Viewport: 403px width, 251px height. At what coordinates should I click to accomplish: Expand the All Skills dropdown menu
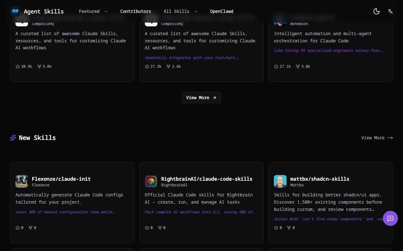180,11
